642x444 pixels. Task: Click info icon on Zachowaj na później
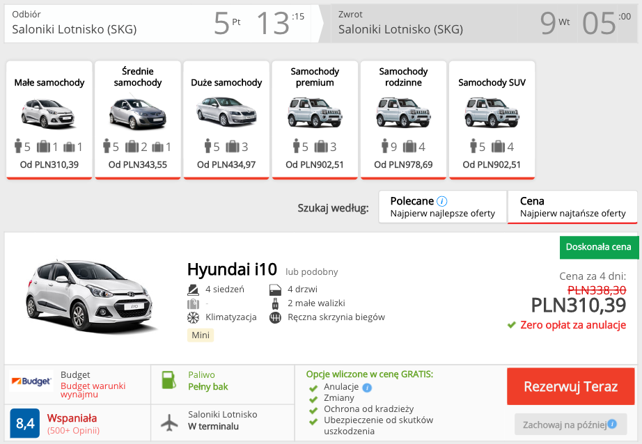tap(612, 424)
